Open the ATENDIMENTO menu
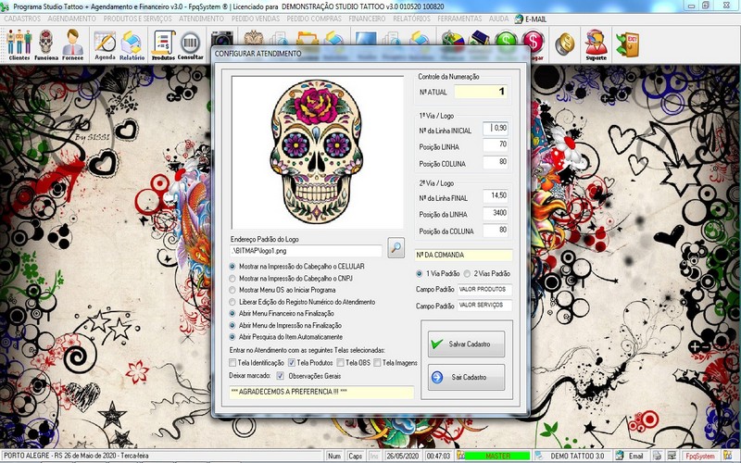The height and width of the screenshot is (463, 741). click(x=201, y=19)
